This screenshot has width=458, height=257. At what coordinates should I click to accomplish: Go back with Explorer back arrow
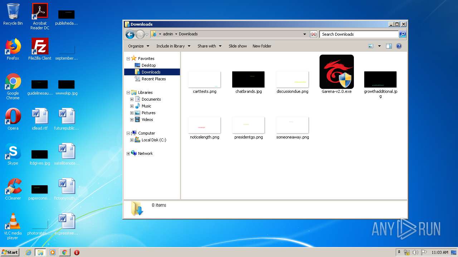point(130,34)
